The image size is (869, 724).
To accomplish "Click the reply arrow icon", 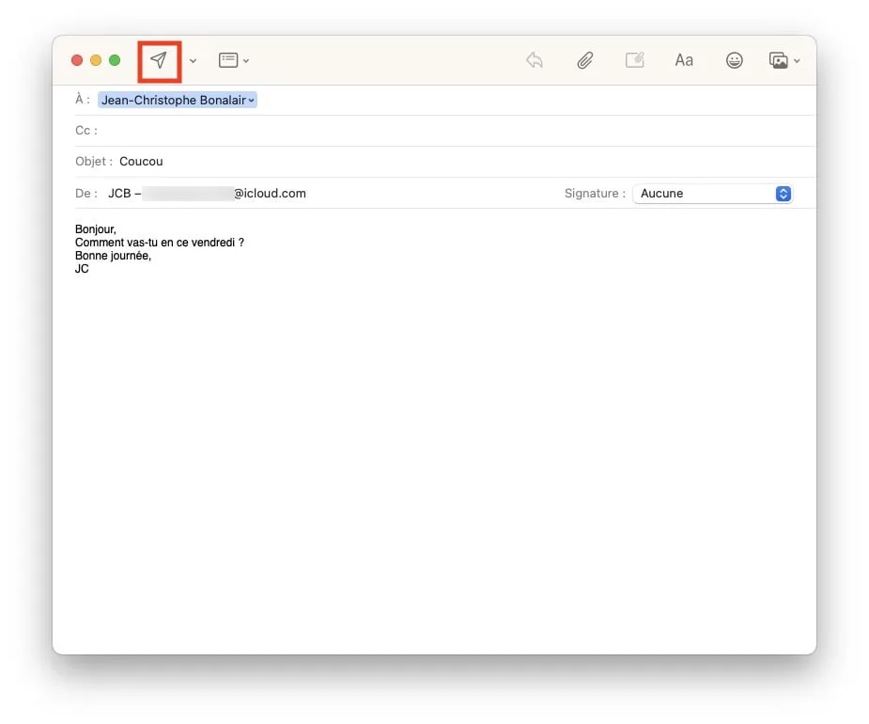I will click(534, 59).
